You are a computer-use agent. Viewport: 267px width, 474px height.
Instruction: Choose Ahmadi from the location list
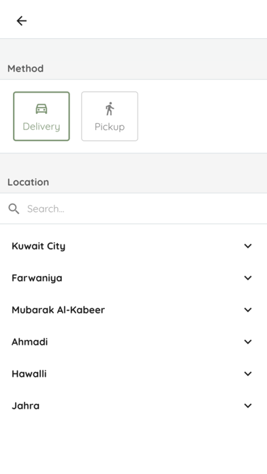pos(133,342)
